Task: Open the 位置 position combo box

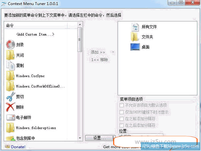Action: 141,135
